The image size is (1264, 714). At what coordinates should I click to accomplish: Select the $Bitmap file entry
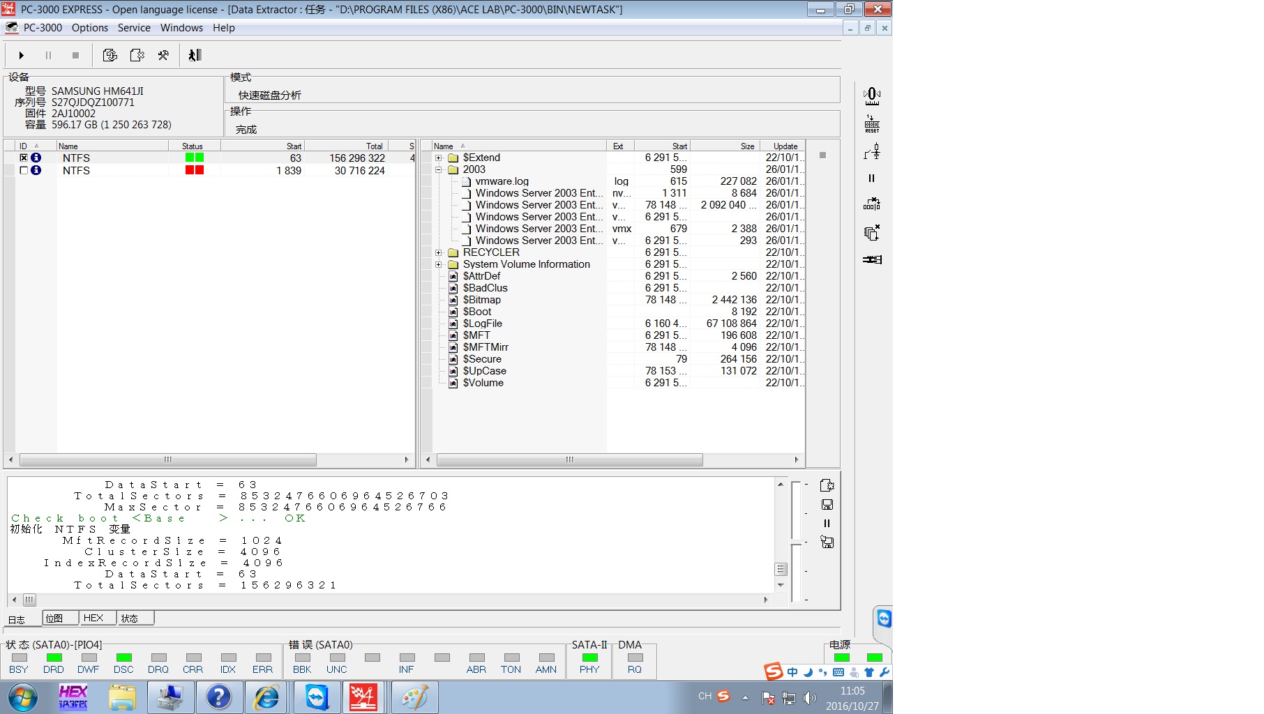click(482, 300)
